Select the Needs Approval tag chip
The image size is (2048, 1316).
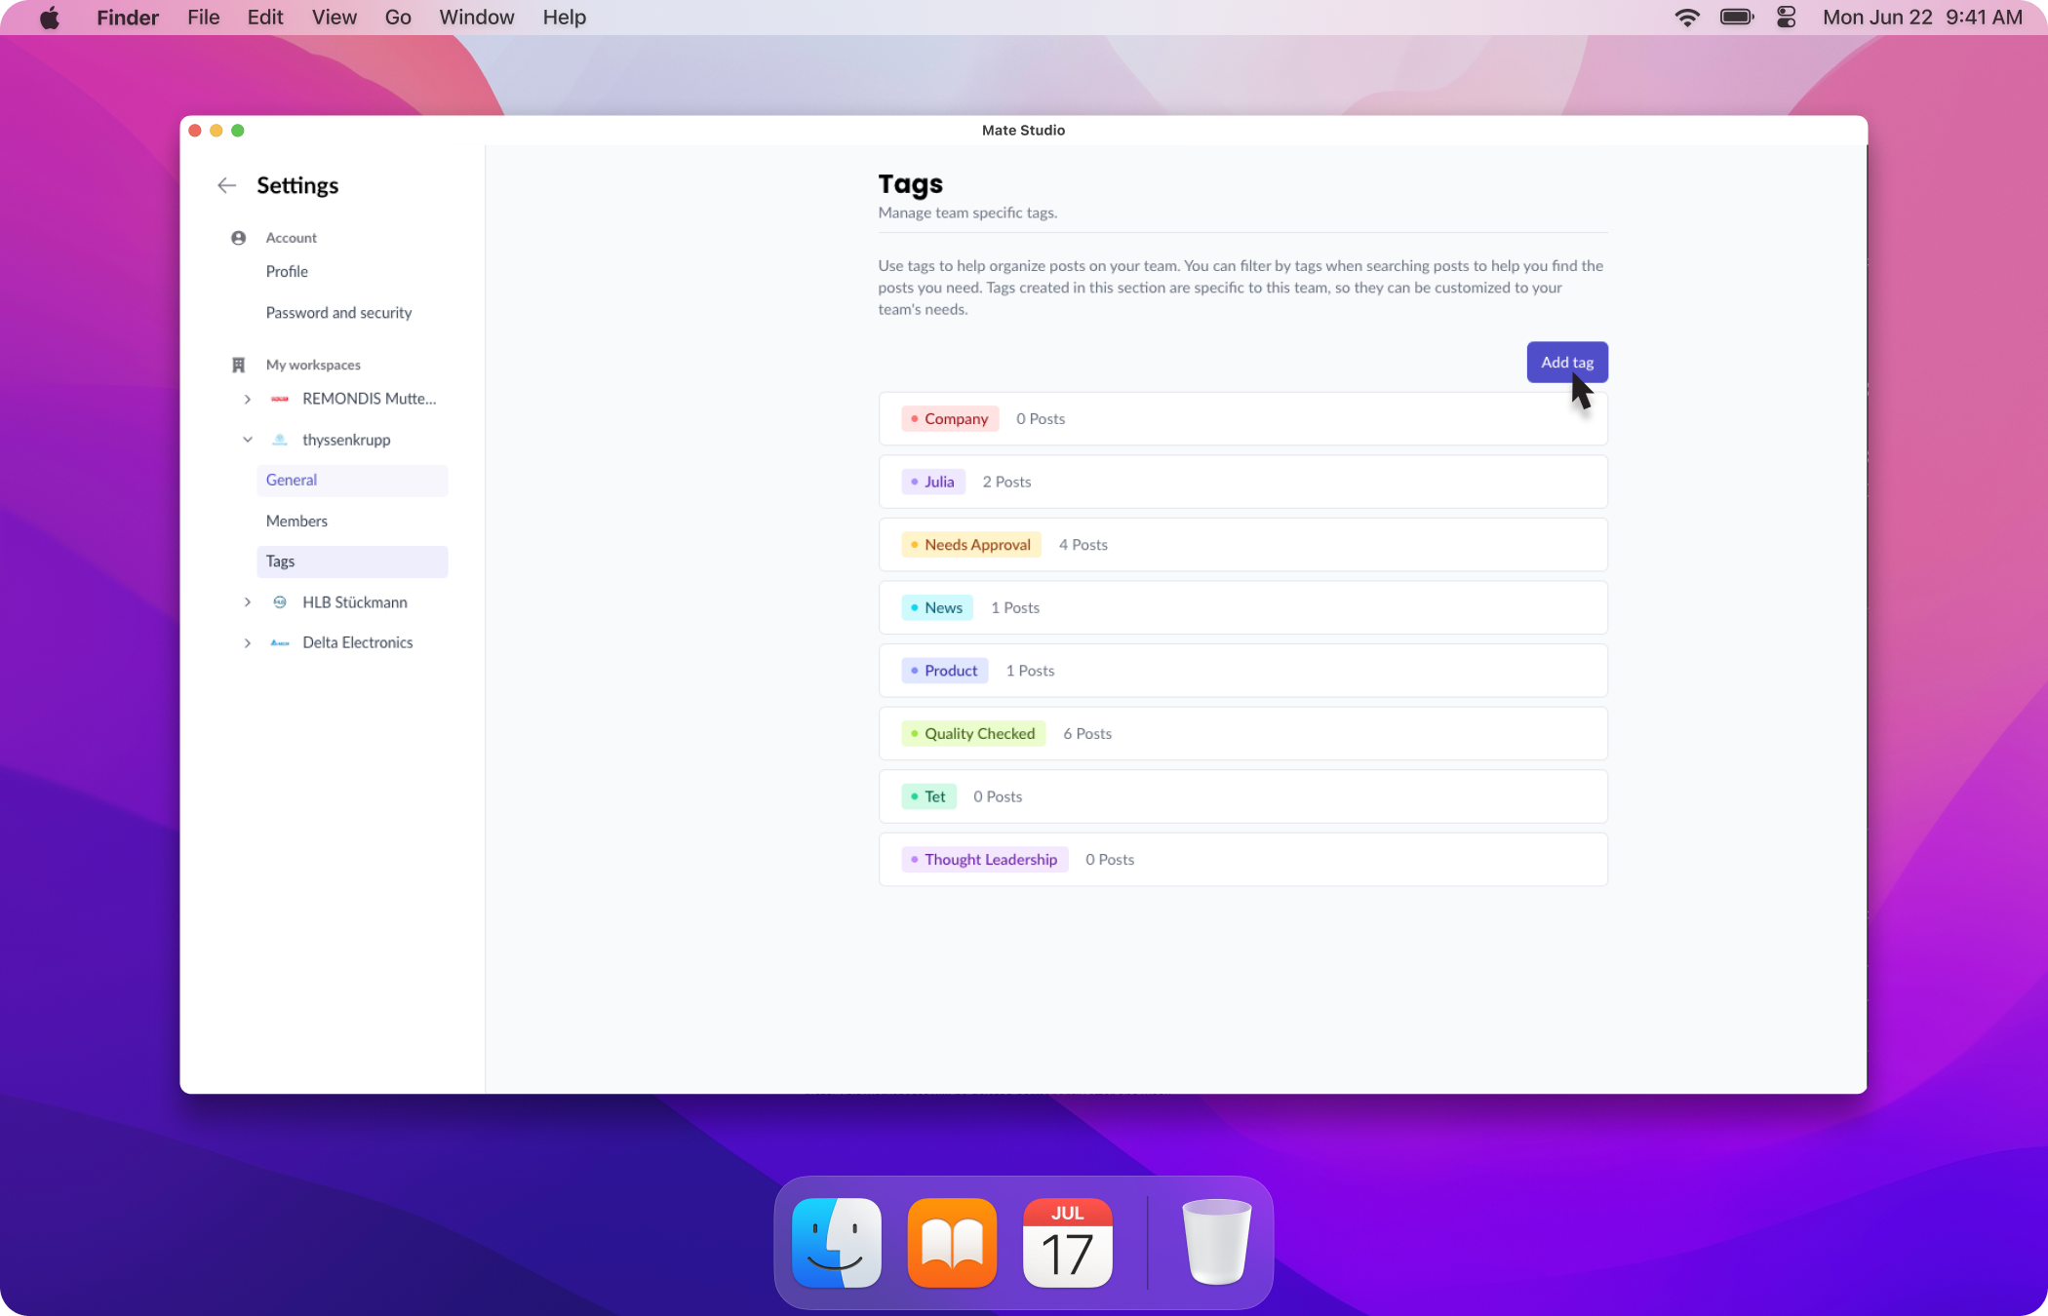971,545
